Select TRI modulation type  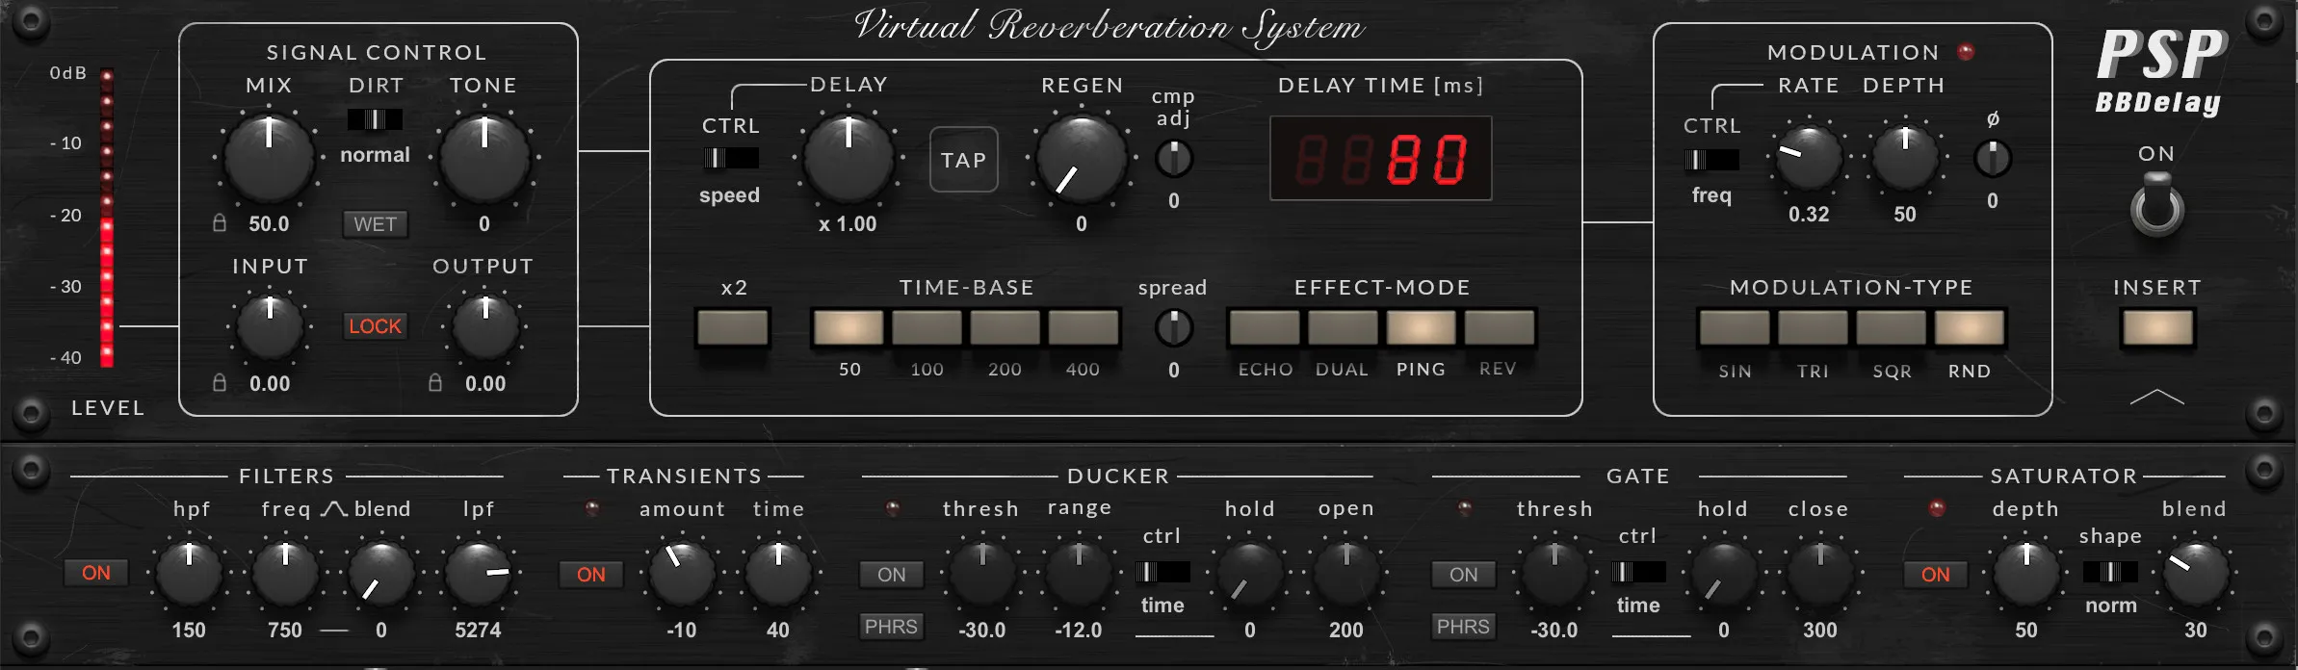click(1813, 327)
